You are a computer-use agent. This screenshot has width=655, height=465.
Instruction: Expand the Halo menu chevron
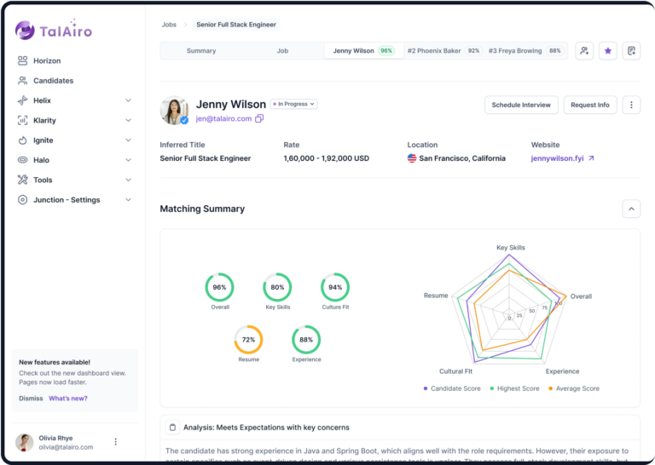[128, 160]
